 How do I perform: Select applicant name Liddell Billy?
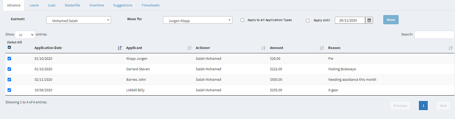(135, 90)
